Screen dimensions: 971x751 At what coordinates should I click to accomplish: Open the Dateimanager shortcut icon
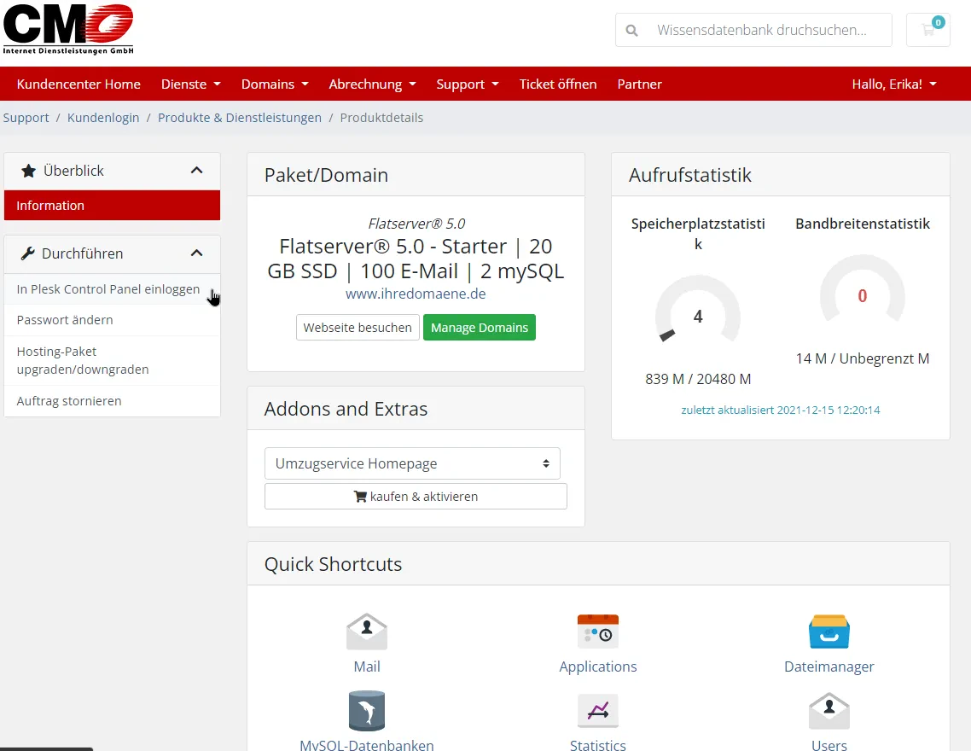click(829, 632)
